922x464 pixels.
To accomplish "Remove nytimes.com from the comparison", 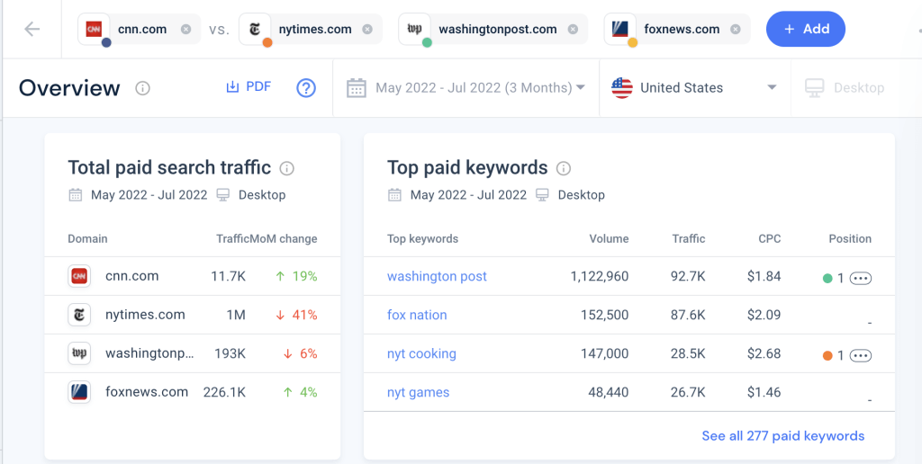I will (x=367, y=29).
